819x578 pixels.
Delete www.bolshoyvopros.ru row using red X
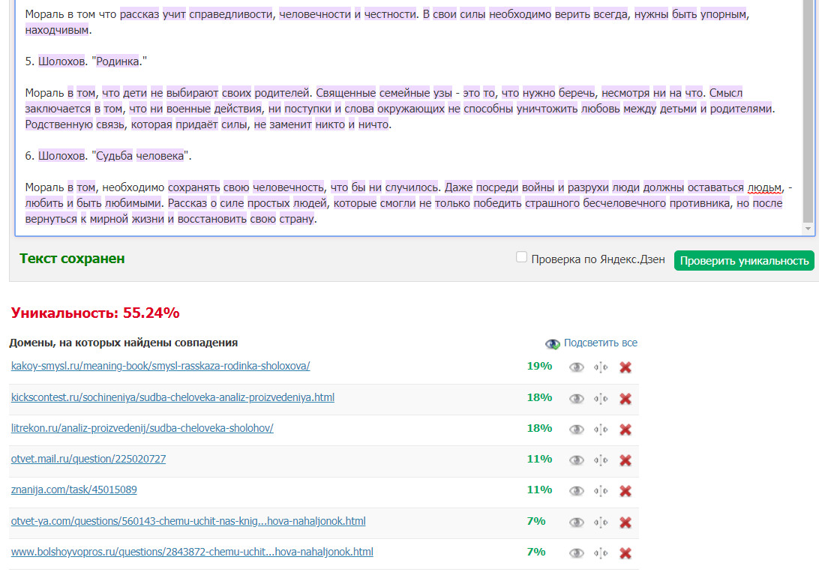pyautogui.click(x=625, y=553)
